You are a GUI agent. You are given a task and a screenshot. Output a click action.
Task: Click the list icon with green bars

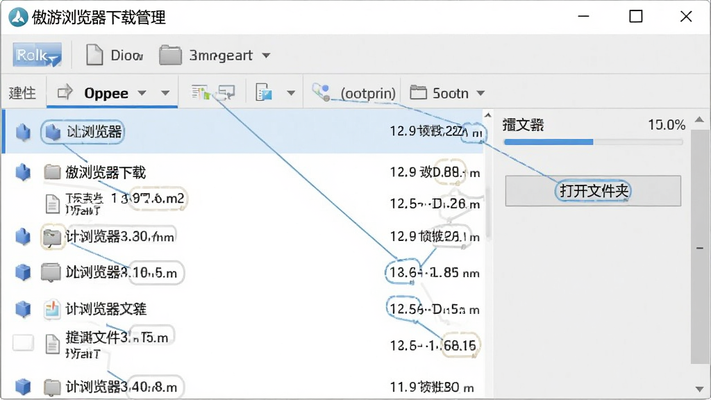point(201,92)
